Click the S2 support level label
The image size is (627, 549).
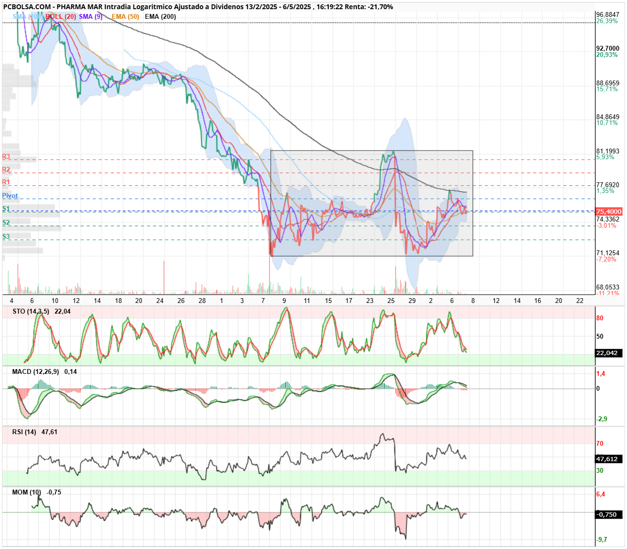pyautogui.click(x=6, y=223)
